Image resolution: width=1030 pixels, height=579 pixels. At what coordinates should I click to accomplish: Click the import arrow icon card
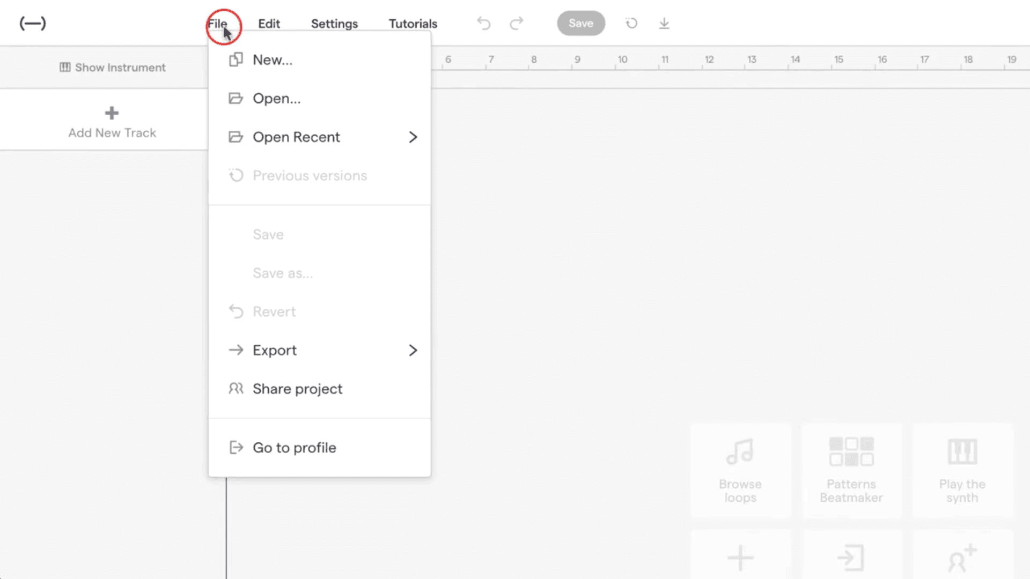point(851,555)
